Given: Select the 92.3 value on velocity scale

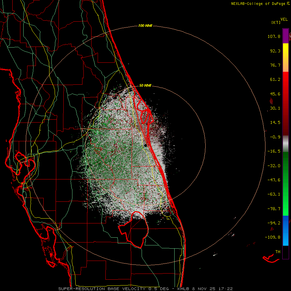Looking at the screenshot, I should coord(275,51).
